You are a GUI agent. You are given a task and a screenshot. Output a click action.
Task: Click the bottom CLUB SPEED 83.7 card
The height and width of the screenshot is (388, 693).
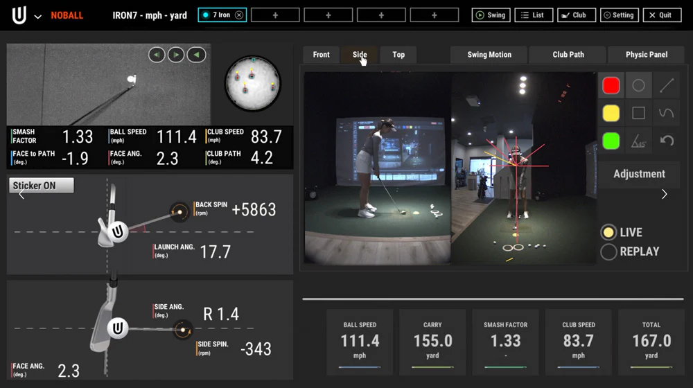[579, 342]
